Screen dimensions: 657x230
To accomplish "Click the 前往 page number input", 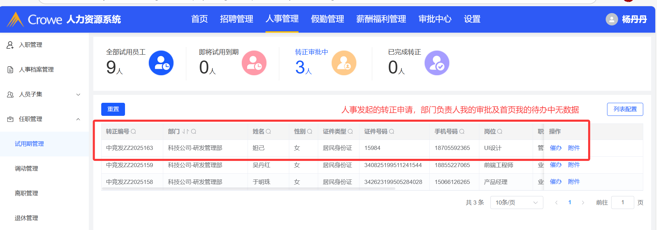I will (x=623, y=202).
